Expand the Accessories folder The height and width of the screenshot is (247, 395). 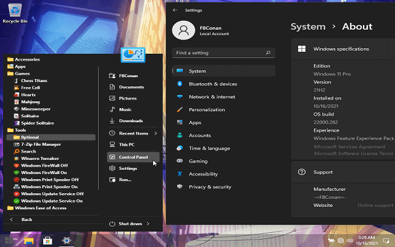click(x=23, y=59)
